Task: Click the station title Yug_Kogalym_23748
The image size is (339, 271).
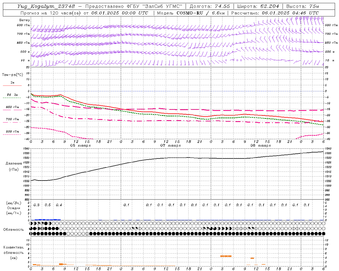Action: click(46, 6)
